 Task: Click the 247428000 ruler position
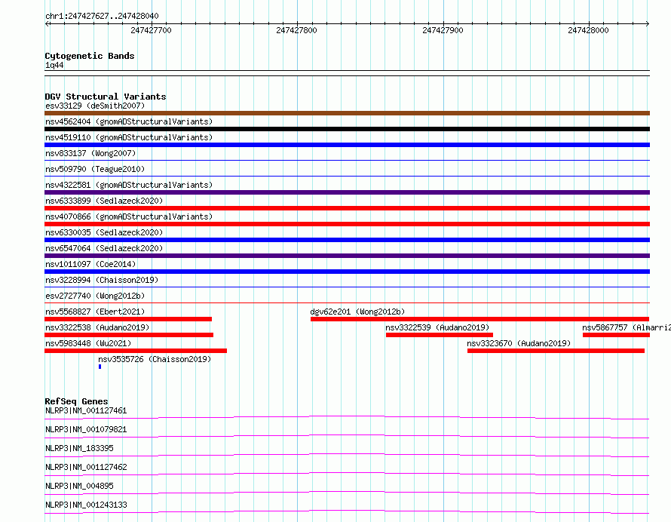588,30
